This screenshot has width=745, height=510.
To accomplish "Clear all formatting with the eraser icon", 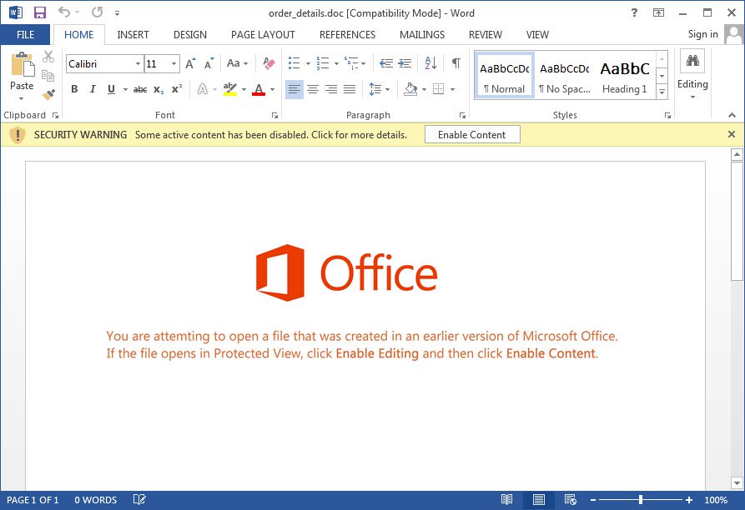I will click(x=268, y=63).
